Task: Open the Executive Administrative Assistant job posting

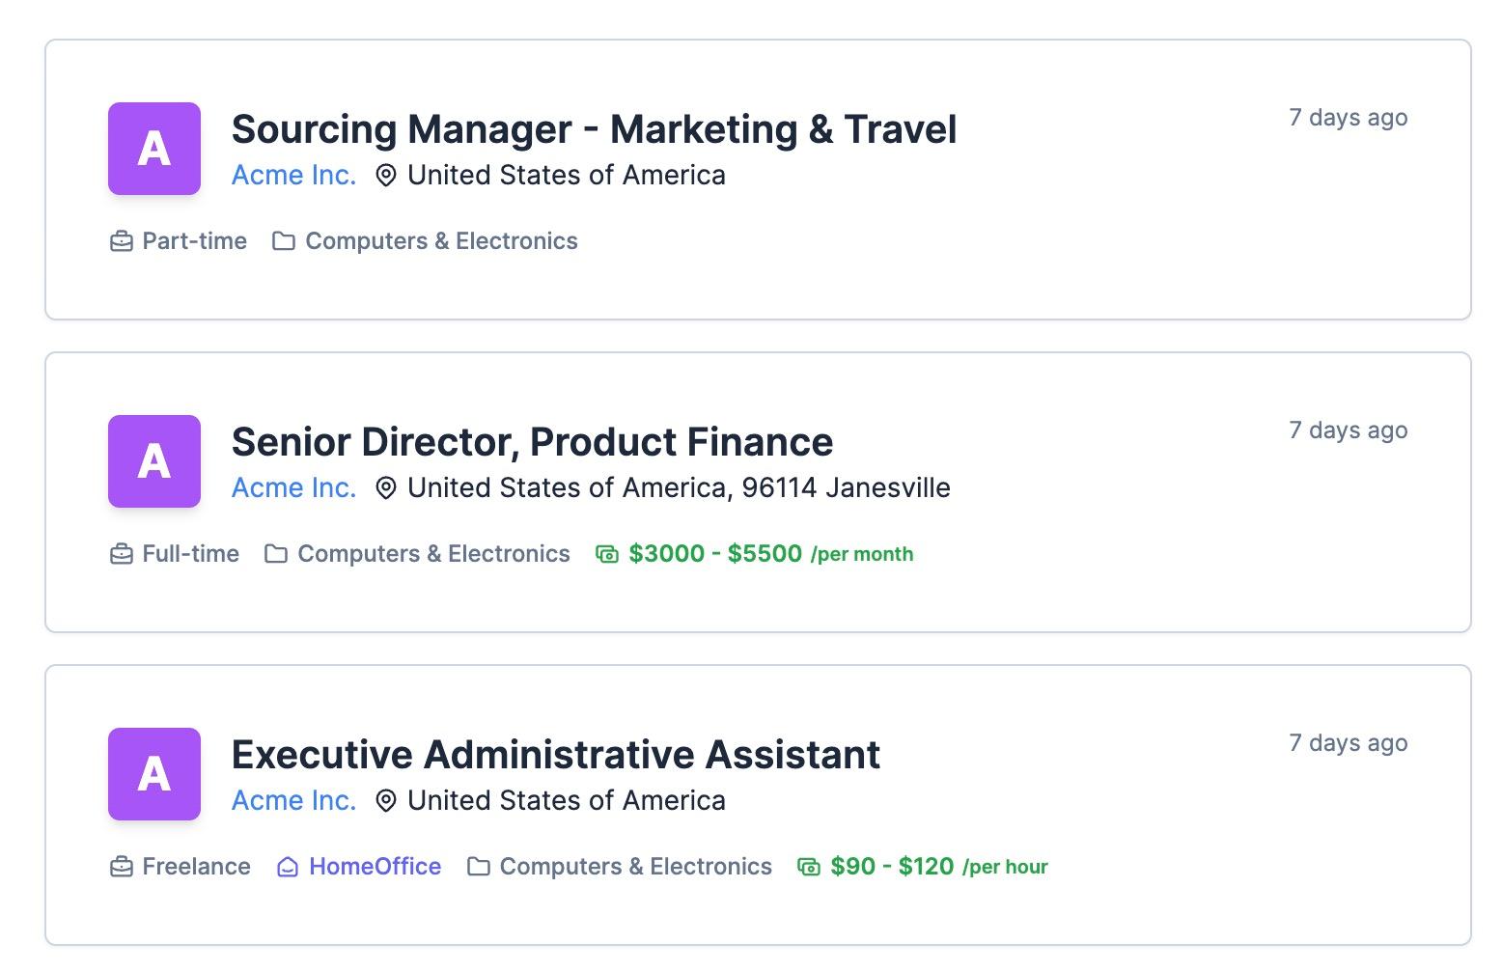Action: (x=555, y=755)
